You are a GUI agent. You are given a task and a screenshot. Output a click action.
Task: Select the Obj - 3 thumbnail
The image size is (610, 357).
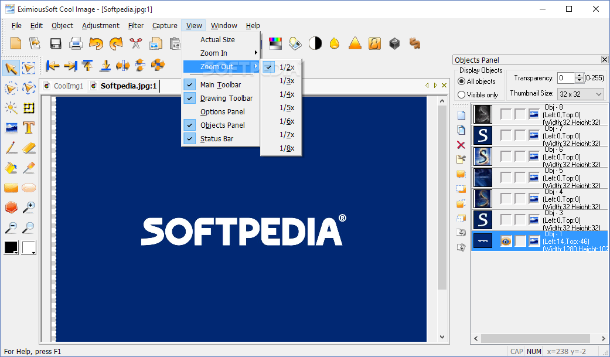(482, 220)
